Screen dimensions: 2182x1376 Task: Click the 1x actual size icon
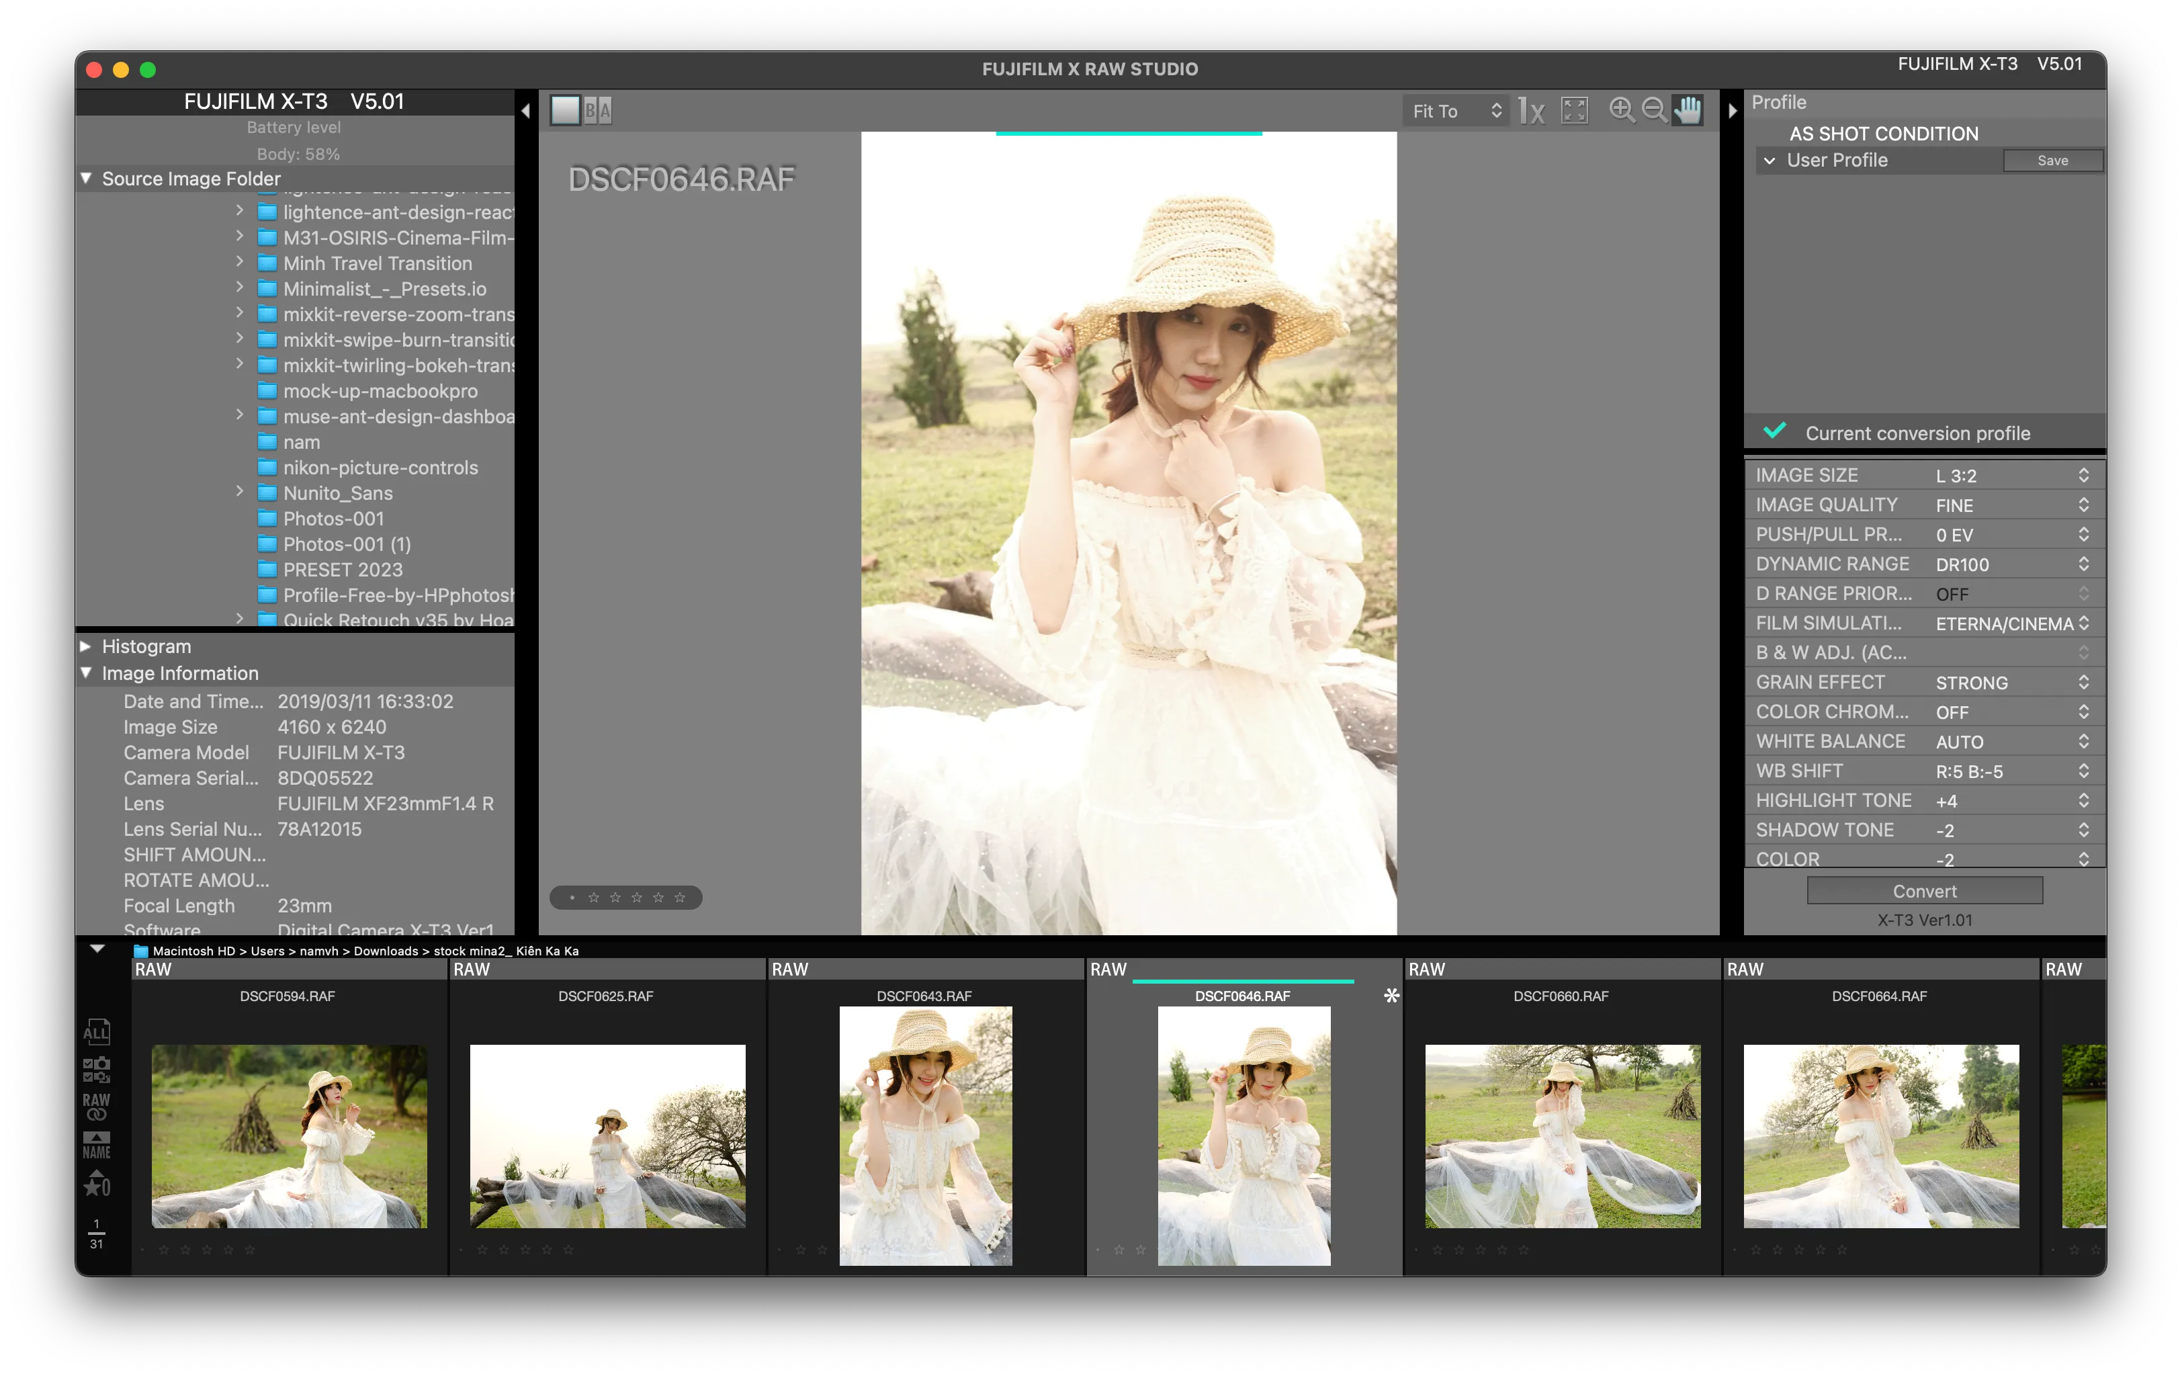pyautogui.click(x=1532, y=111)
